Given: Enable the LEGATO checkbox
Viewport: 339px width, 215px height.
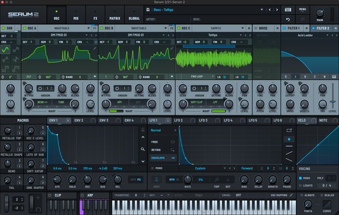Looking at the screenshot, I should pyautogui.click(x=300, y=186).
